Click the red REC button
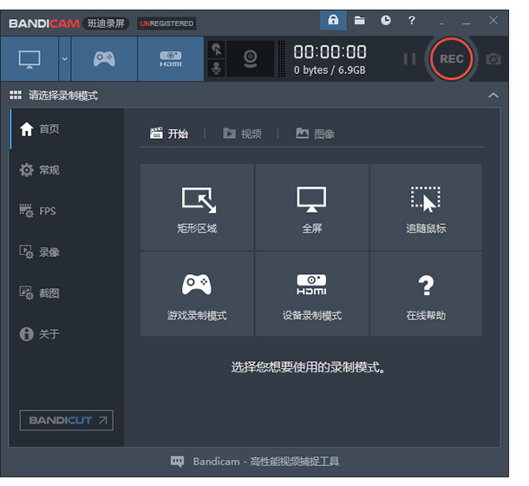 tap(452, 59)
